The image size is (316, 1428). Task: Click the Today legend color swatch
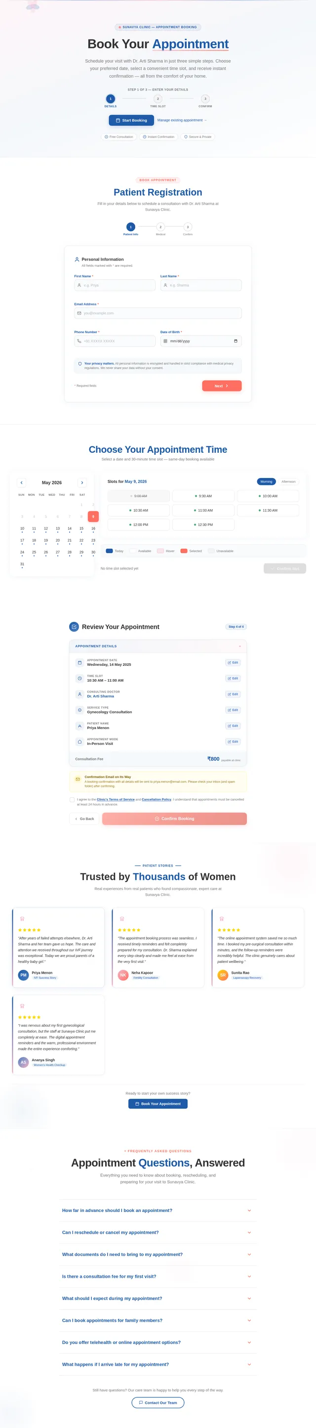110,551
